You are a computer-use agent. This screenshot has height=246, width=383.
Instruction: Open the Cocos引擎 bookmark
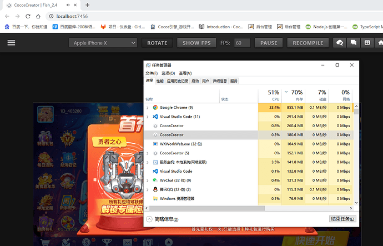point(172,27)
